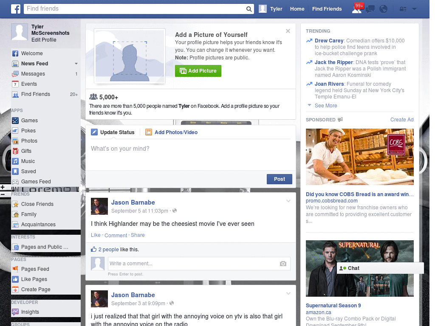Open the COBS Bread ad image
The height and width of the screenshot is (326, 435).
[359, 157]
